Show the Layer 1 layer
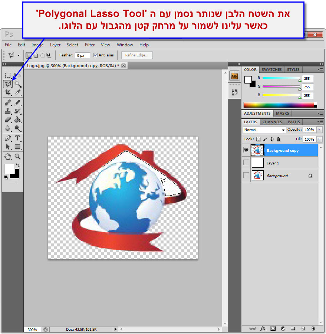This screenshot has height=334, width=326. (x=246, y=163)
